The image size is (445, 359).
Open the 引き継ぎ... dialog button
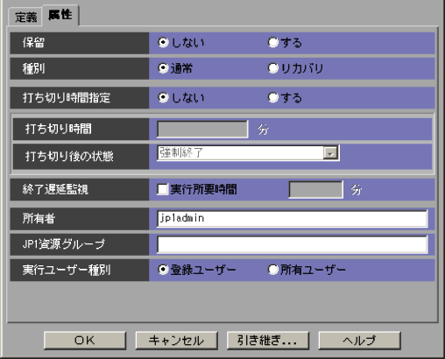268,341
